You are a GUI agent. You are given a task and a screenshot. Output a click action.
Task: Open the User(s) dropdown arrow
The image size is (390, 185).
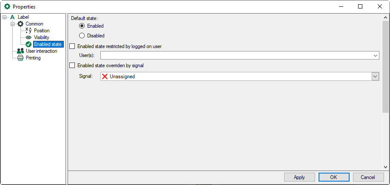(376, 56)
